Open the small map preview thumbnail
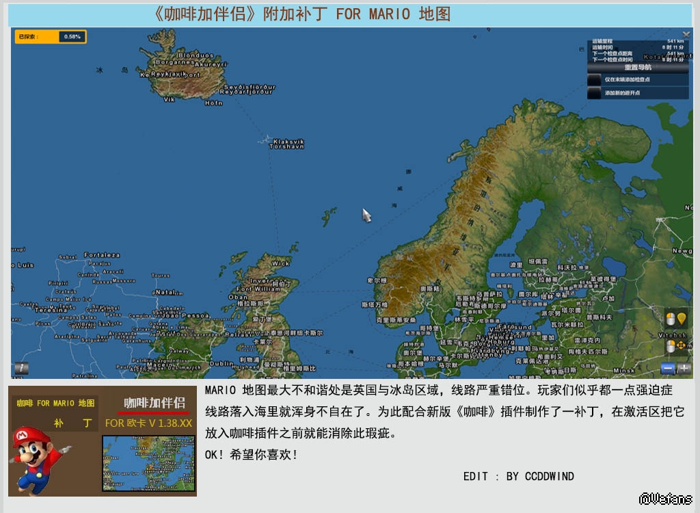The image size is (700, 513). click(148, 463)
